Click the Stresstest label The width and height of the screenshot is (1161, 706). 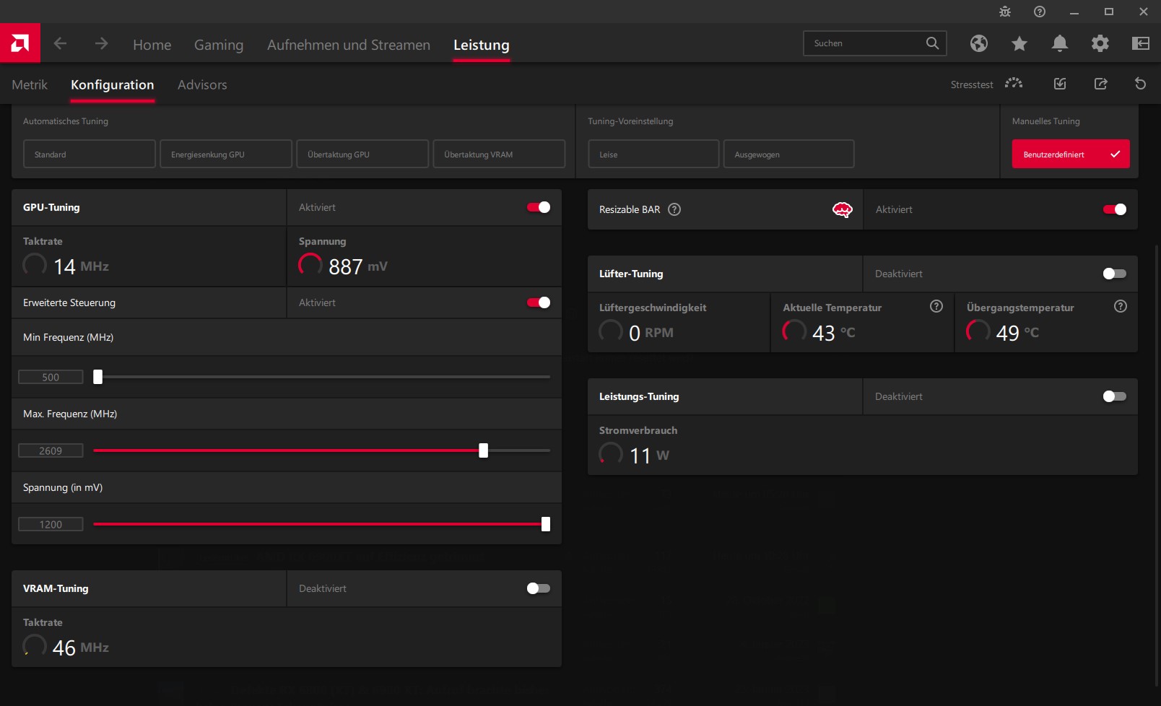pos(972,84)
